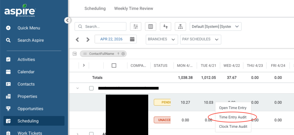Collapse the first expanded contact group

pyautogui.click(x=78, y=88)
